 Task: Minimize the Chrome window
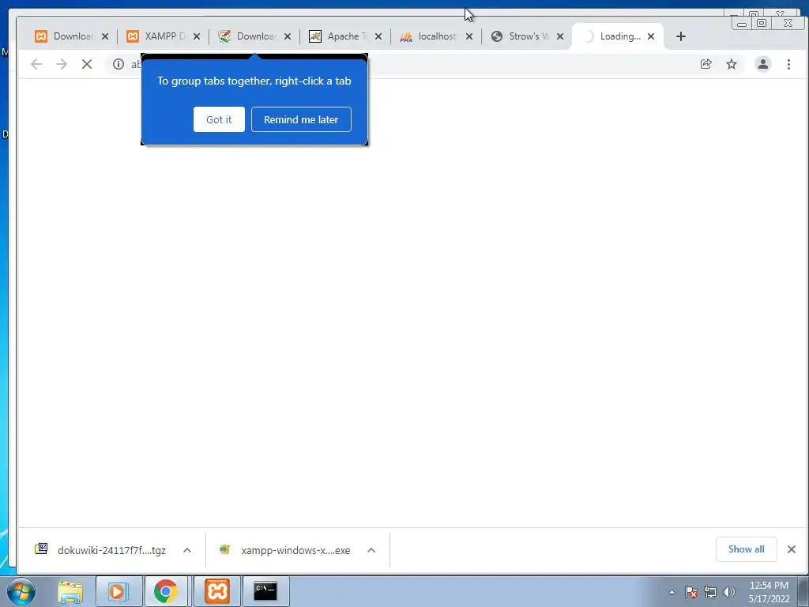[x=742, y=23]
